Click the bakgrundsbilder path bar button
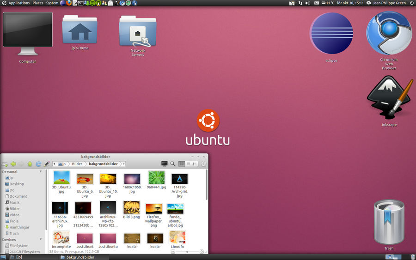Viewport: 416px width, 260px height. [x=103, y=164]
